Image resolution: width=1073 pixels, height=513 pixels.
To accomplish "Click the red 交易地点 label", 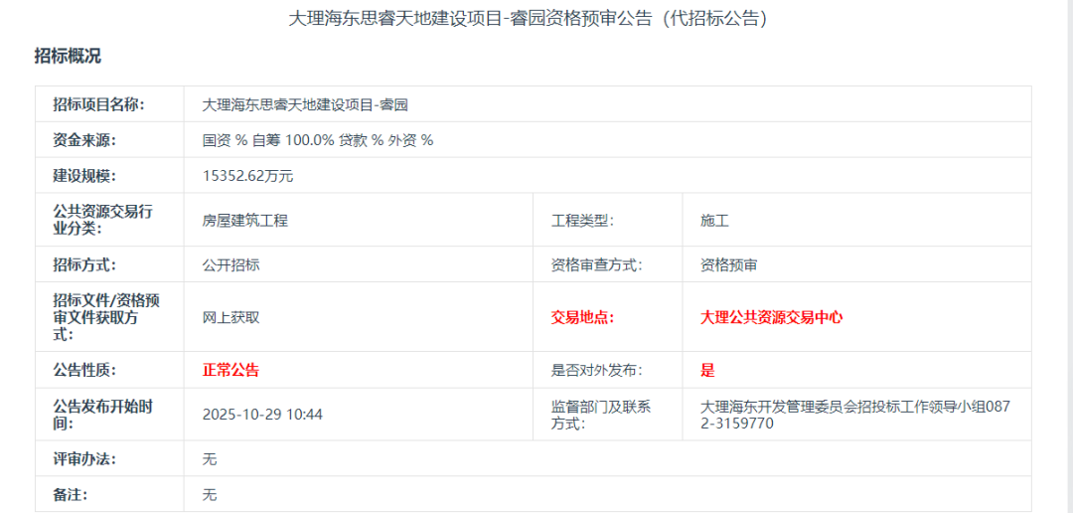I will 582,317.
